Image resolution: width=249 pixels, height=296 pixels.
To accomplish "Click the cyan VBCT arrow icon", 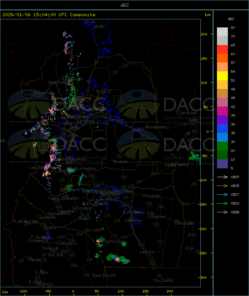I will pos(222,194).
